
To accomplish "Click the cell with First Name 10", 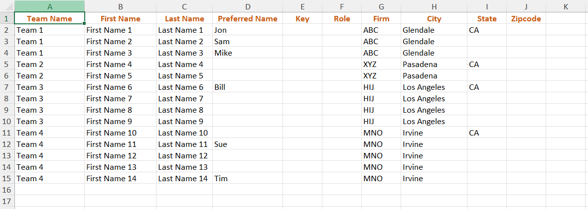I will (120, 133).
